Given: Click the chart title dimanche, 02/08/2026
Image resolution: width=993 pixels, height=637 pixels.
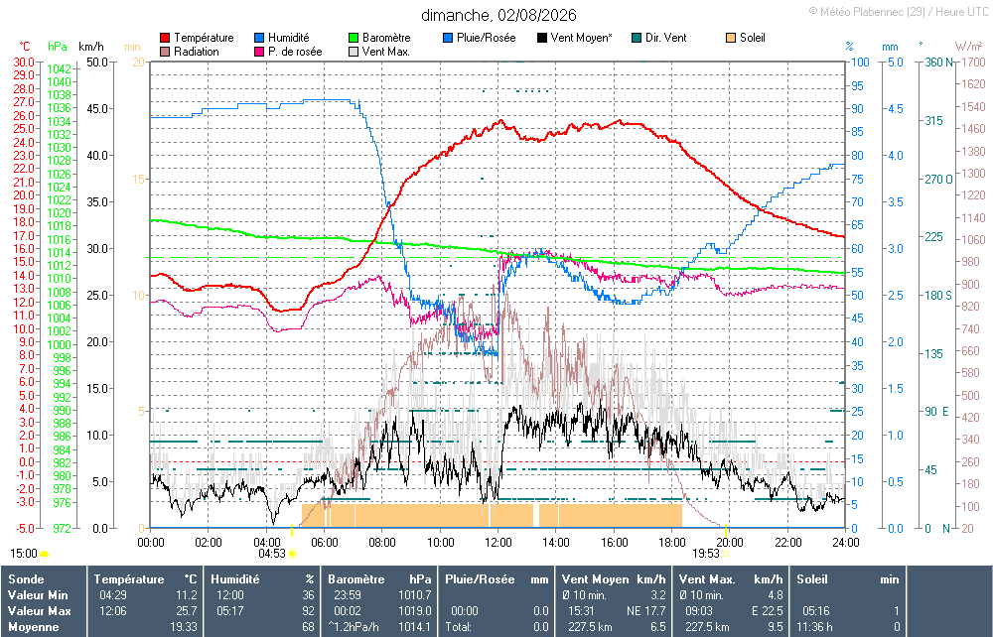Looking at the screenshot, I should [499, 15].
